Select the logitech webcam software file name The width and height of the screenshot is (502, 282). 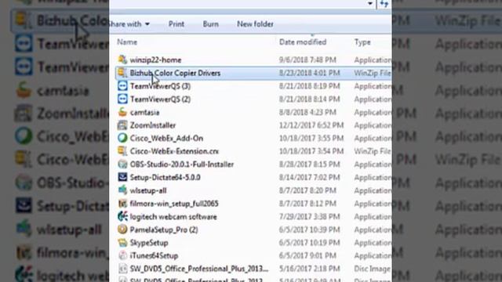pos(173,217)
